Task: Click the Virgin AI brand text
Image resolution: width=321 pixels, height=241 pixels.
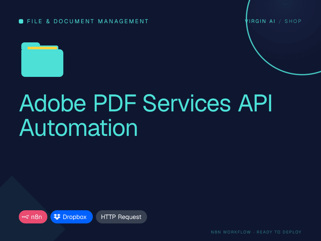Action: (260, 21)
